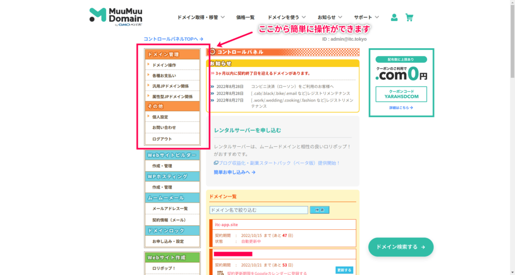
Task: Expand the ドメイン取得・移管 menu
Action: pyautogui.click(x=201, y=18)
